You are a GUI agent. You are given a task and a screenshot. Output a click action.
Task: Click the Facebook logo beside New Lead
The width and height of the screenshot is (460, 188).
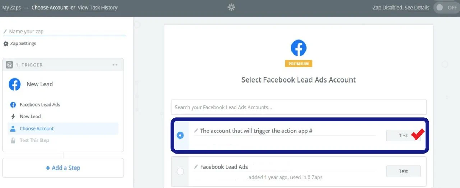15,85
